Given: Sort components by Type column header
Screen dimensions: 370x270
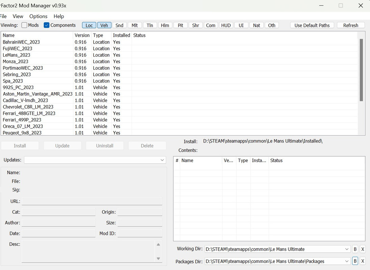Looking at the screenshot, I should click(101, 35).
